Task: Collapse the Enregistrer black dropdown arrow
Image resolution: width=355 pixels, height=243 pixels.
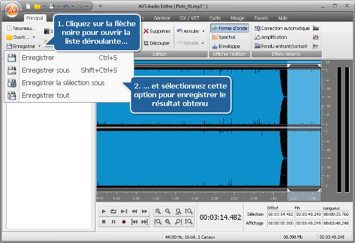Action: point(39,46)
